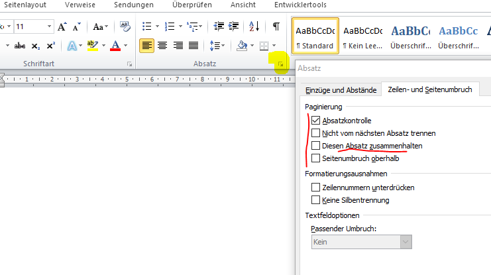Open the Überprüfen ribbon tab
This screenshot has width=491, height=275.
(192, 5)
